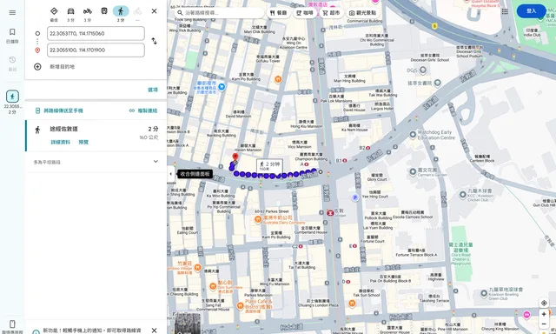Click the Kowloon Cricket Club marker
Image resolution: width=556 pixels, height=334 pixels.
[463, 195]
